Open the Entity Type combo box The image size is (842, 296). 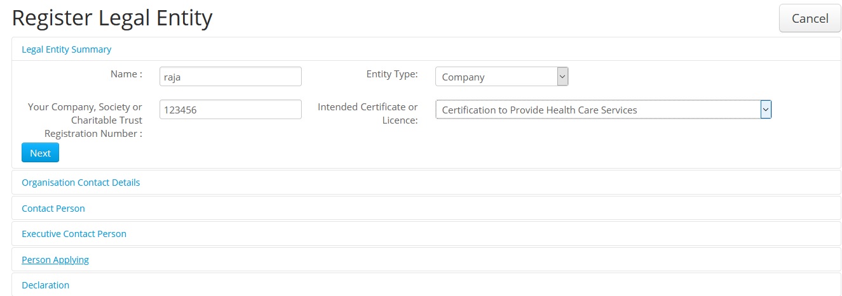496,77
